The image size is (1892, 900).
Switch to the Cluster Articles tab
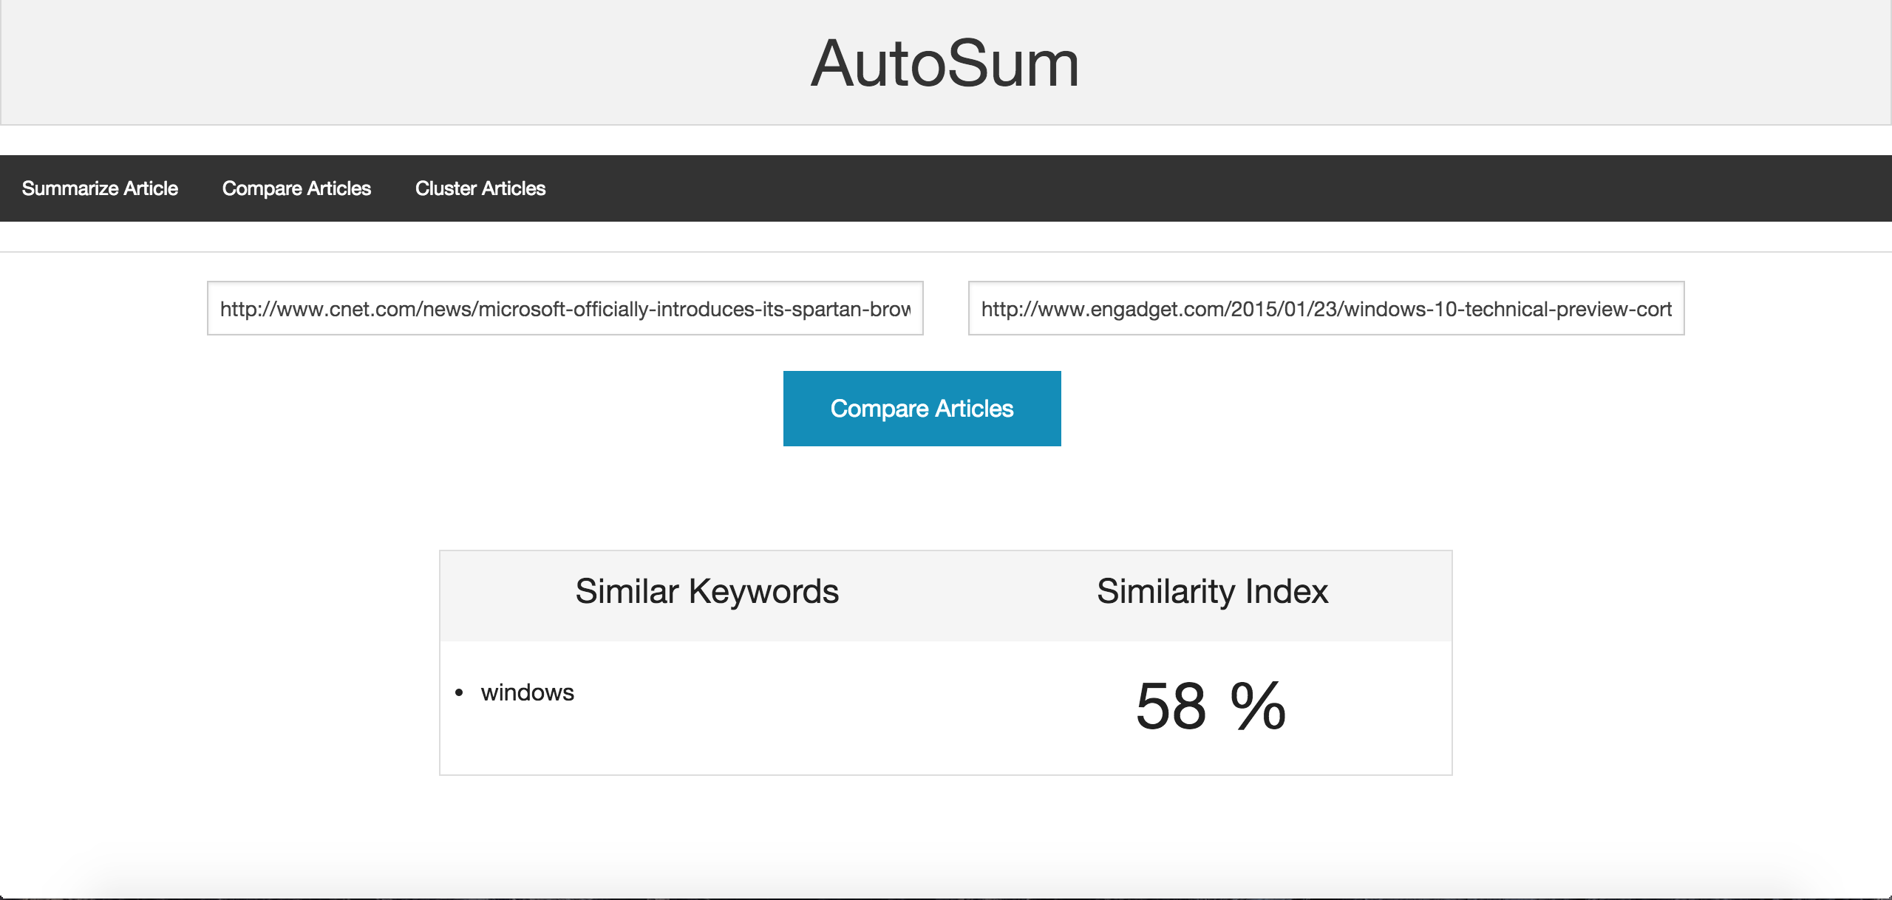tap(480, 188)
